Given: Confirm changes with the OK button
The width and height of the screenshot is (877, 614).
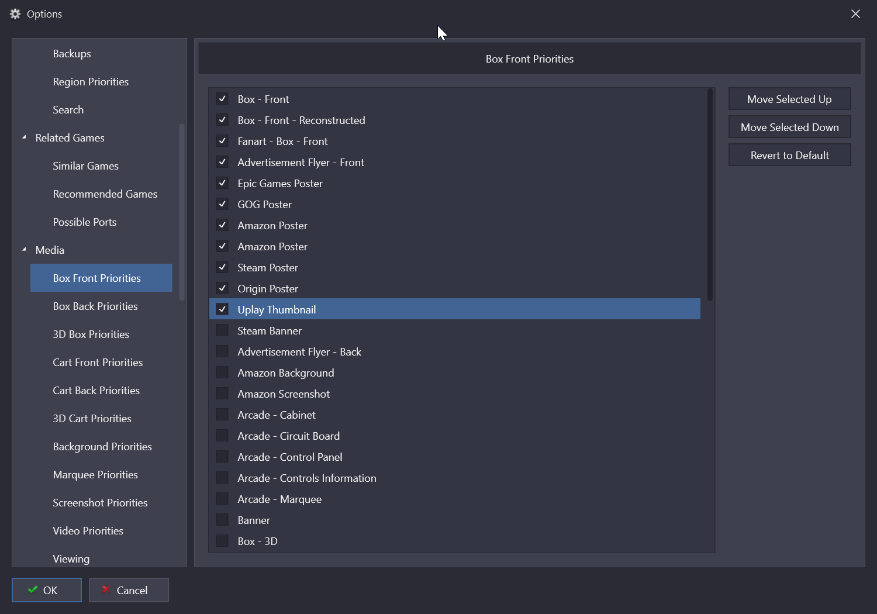Looking at the screenshot, I should click(x=47, y=590).
